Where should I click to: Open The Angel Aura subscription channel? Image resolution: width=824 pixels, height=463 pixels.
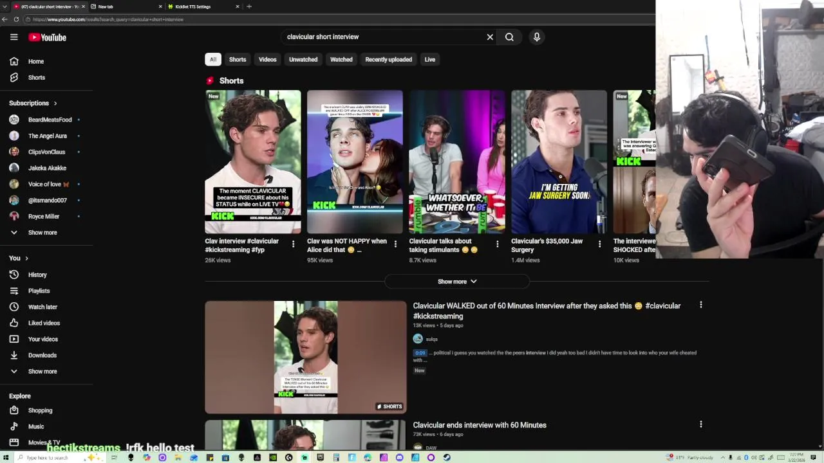[x=46, y=136]
